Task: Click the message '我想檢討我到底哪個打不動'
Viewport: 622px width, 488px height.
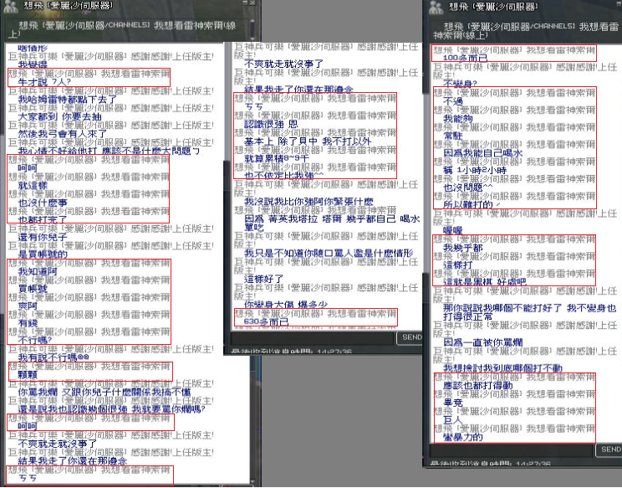Action: pyautogui.click(x=502, y=368)
